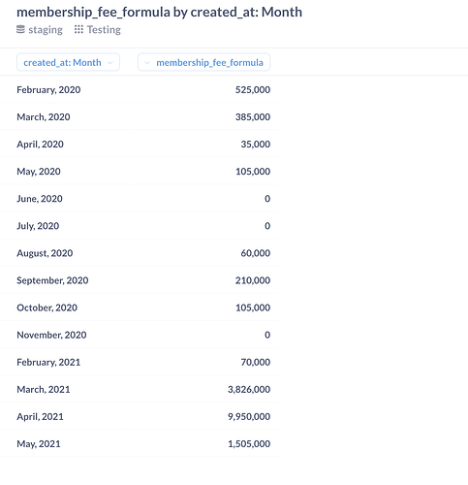
Task: Click the question title text
Action: coord(160,12)
